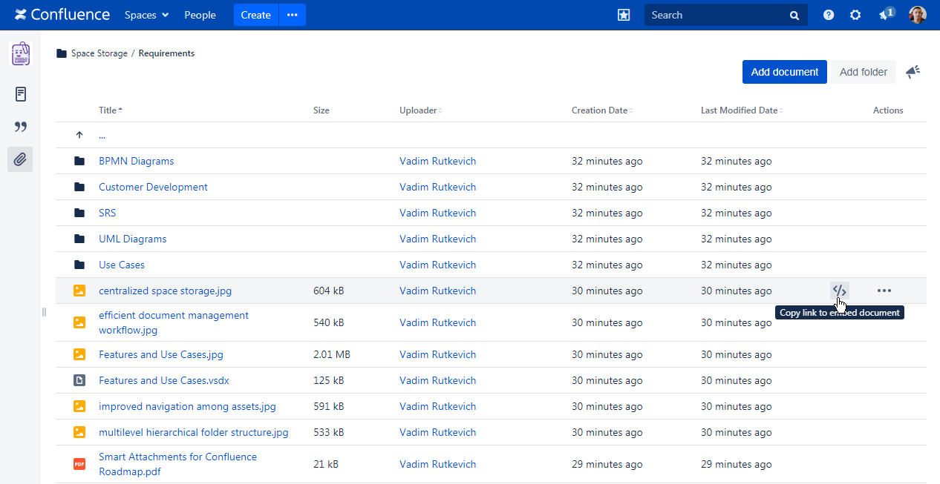Open the People menu item
Image resolution: width=940 pixels, height=484 pixels.
click(200, 15)
